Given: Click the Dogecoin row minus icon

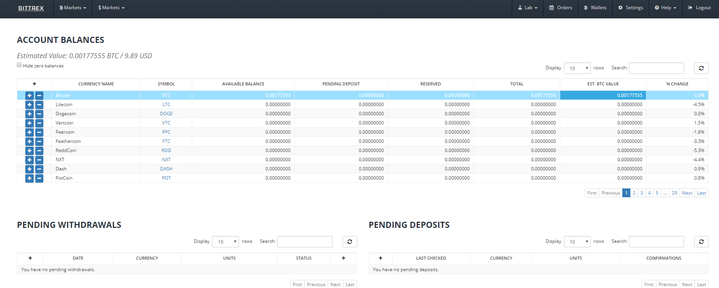Looking at the screenshot, I should 39,114.
